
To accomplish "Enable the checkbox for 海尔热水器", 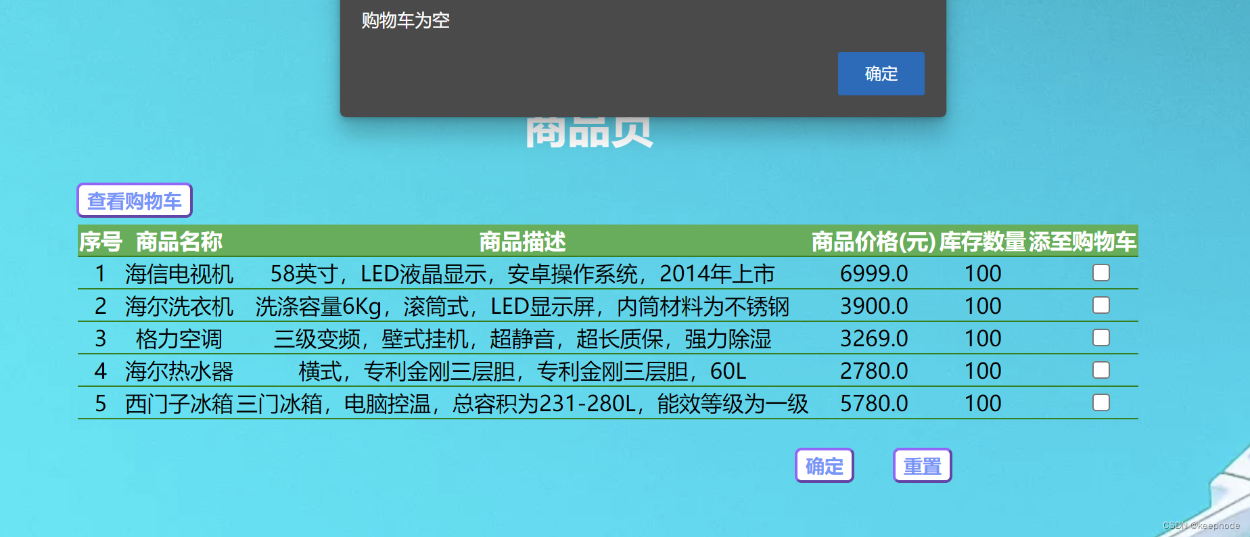I will (x=1101, y=370).
